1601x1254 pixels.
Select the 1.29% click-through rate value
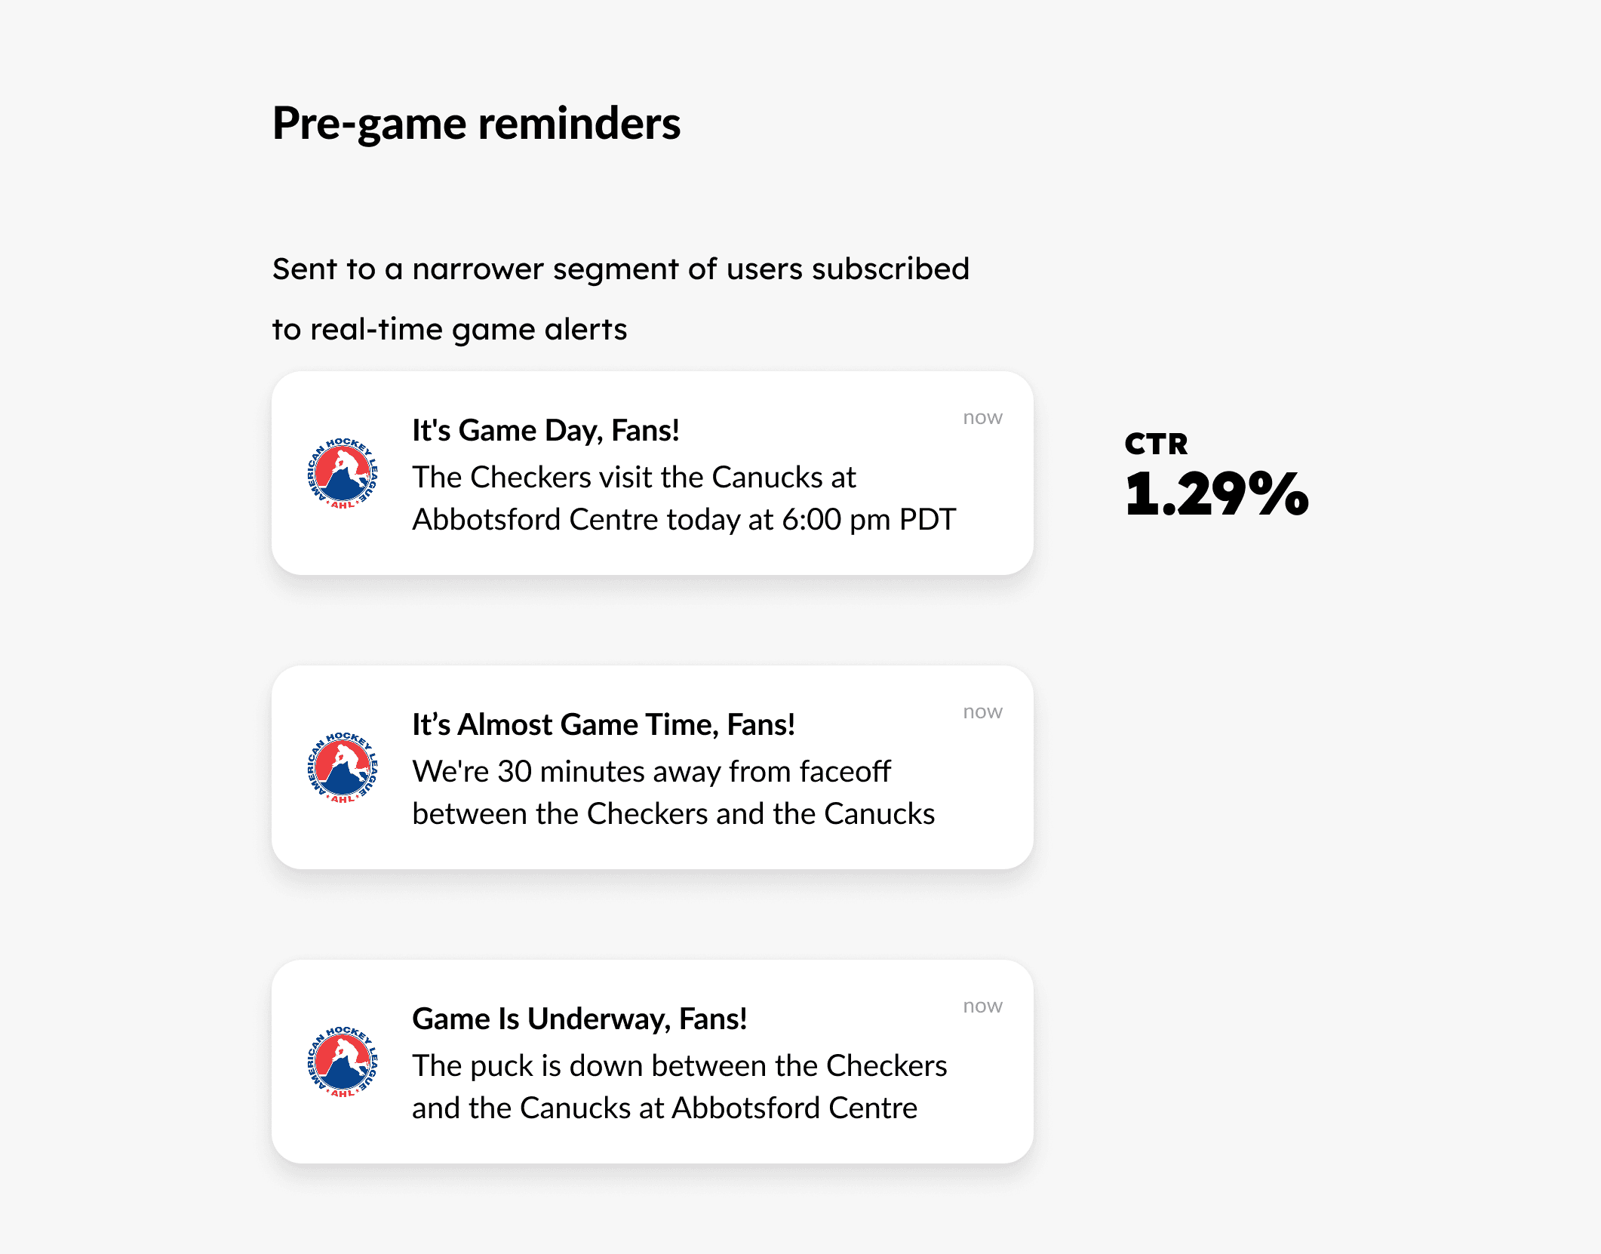tap(1216, 493)
